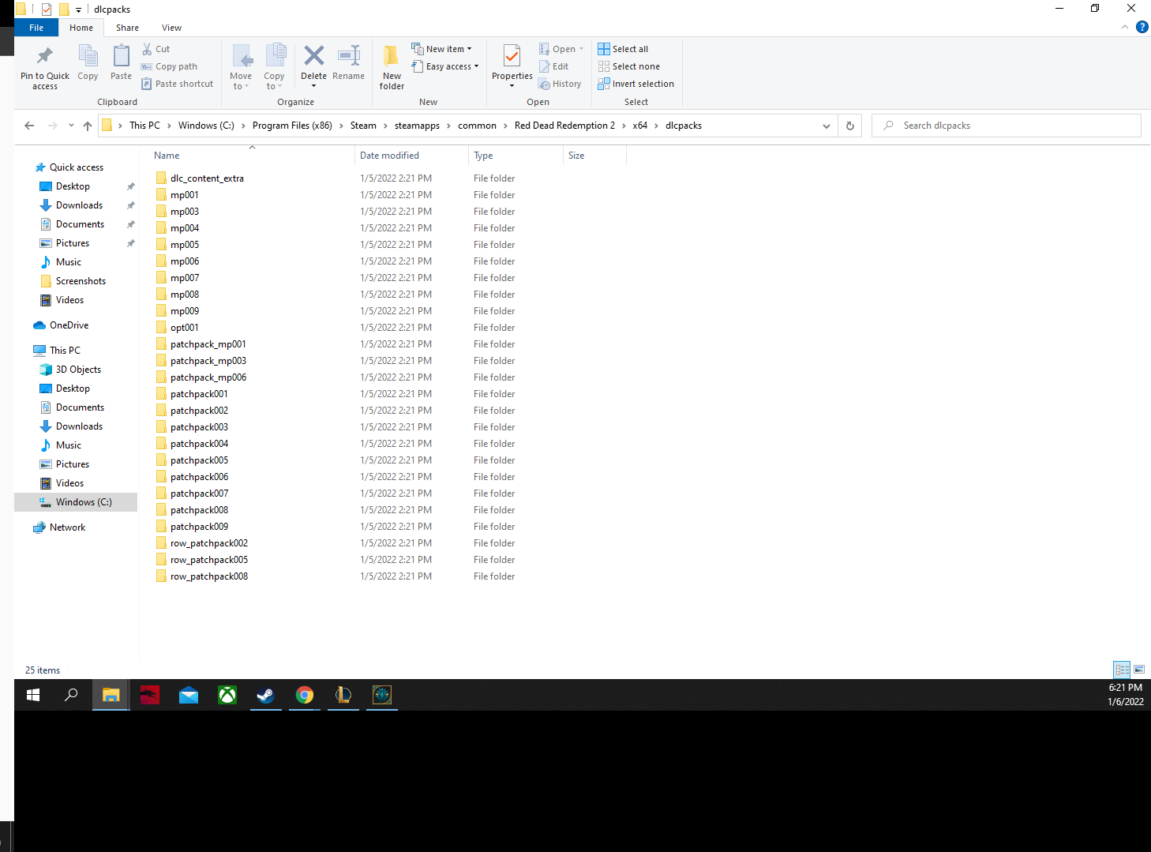The image size is (1151, 852).
Task: Open Steam from the taskbar
Action: [265, 695]
